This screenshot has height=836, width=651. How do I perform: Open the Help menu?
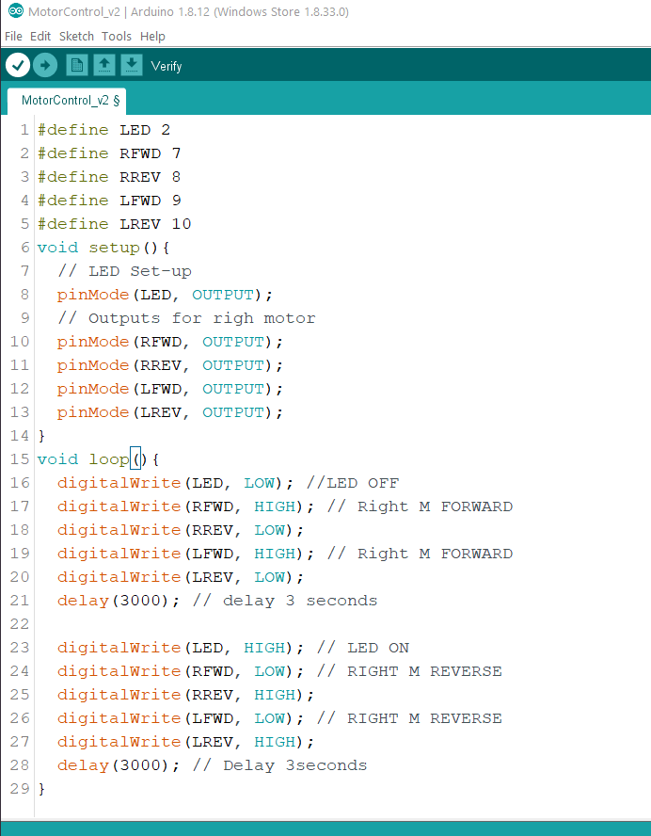[x=152, y=36]
